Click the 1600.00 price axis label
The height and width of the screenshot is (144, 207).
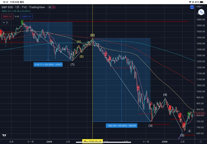(x=201, y=19)
